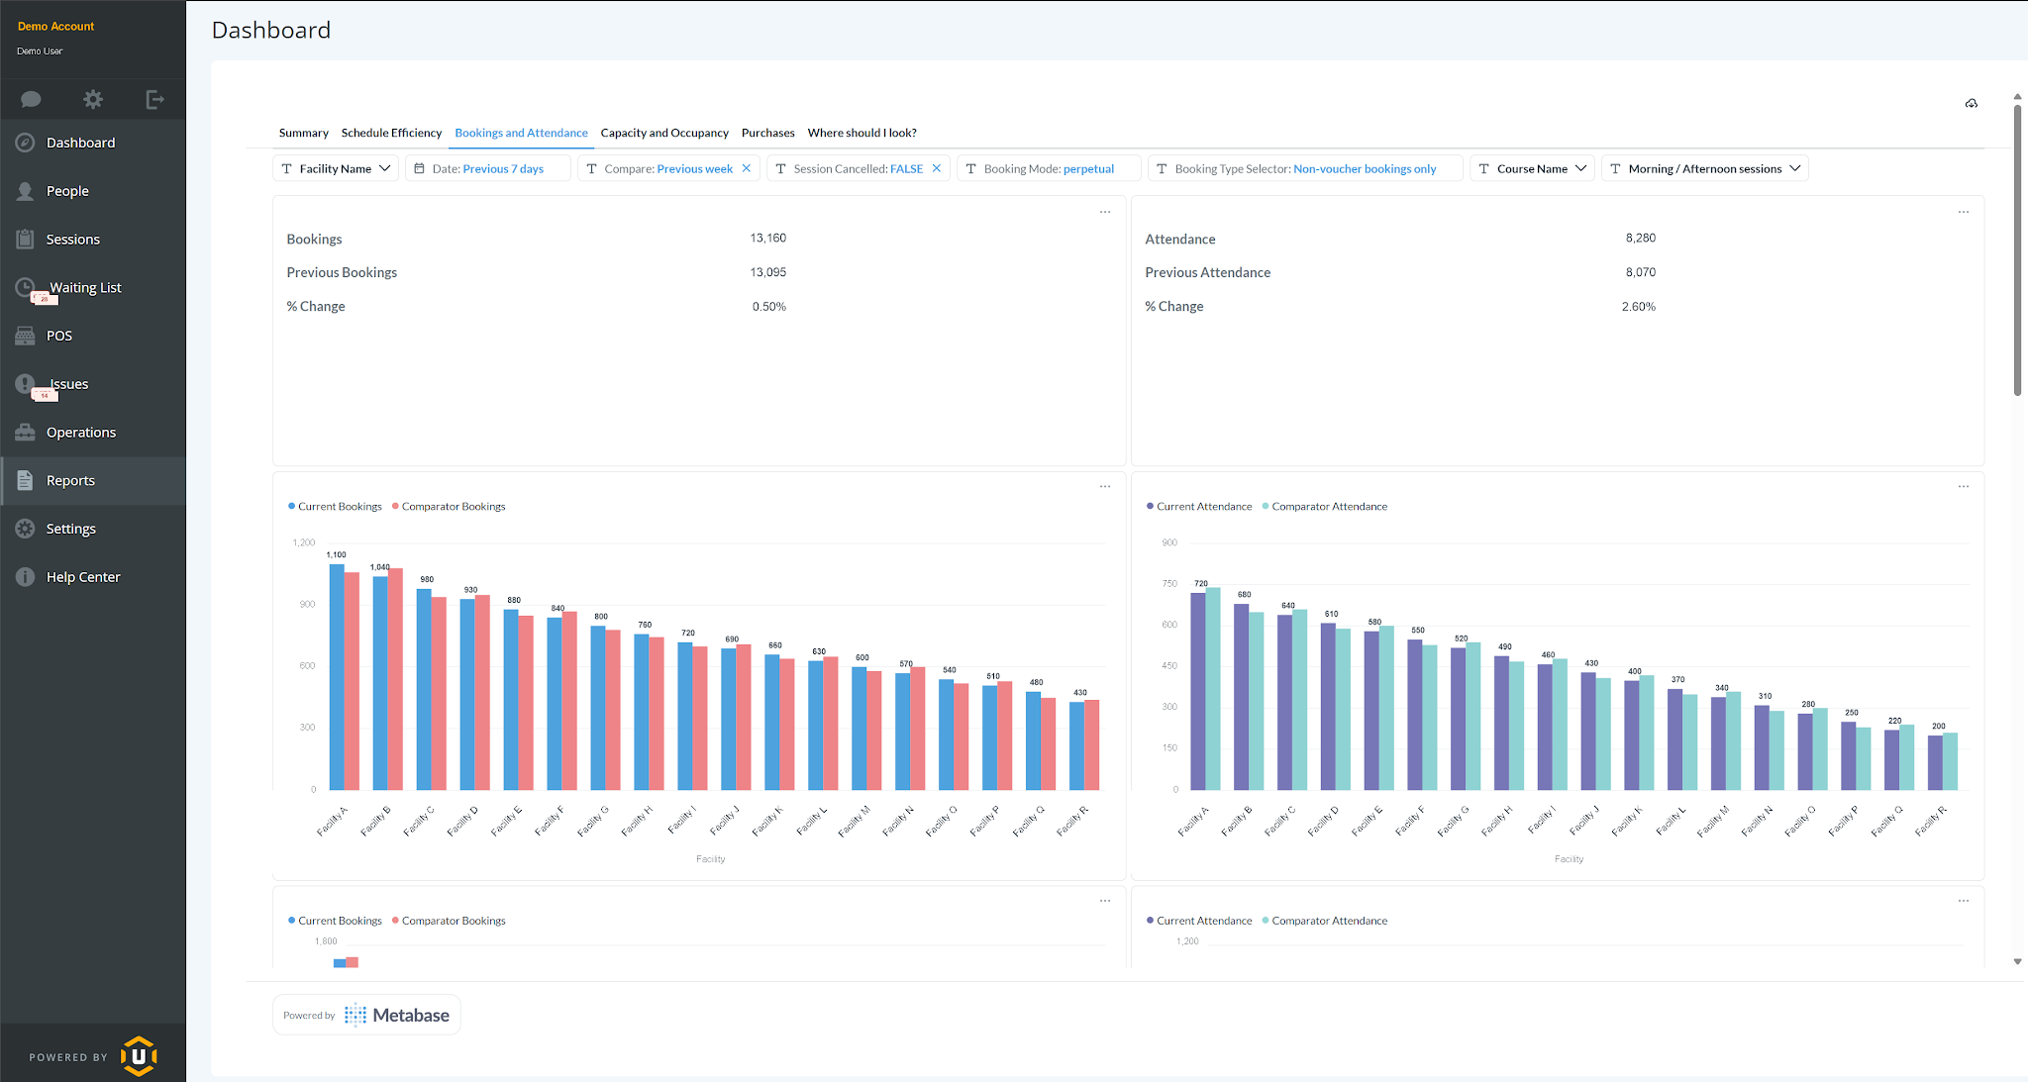Expand the Facility Name filter dropdown
Image resolution: width=2028 pixels, height=1082 pixels.
click(x=336, y=169)
